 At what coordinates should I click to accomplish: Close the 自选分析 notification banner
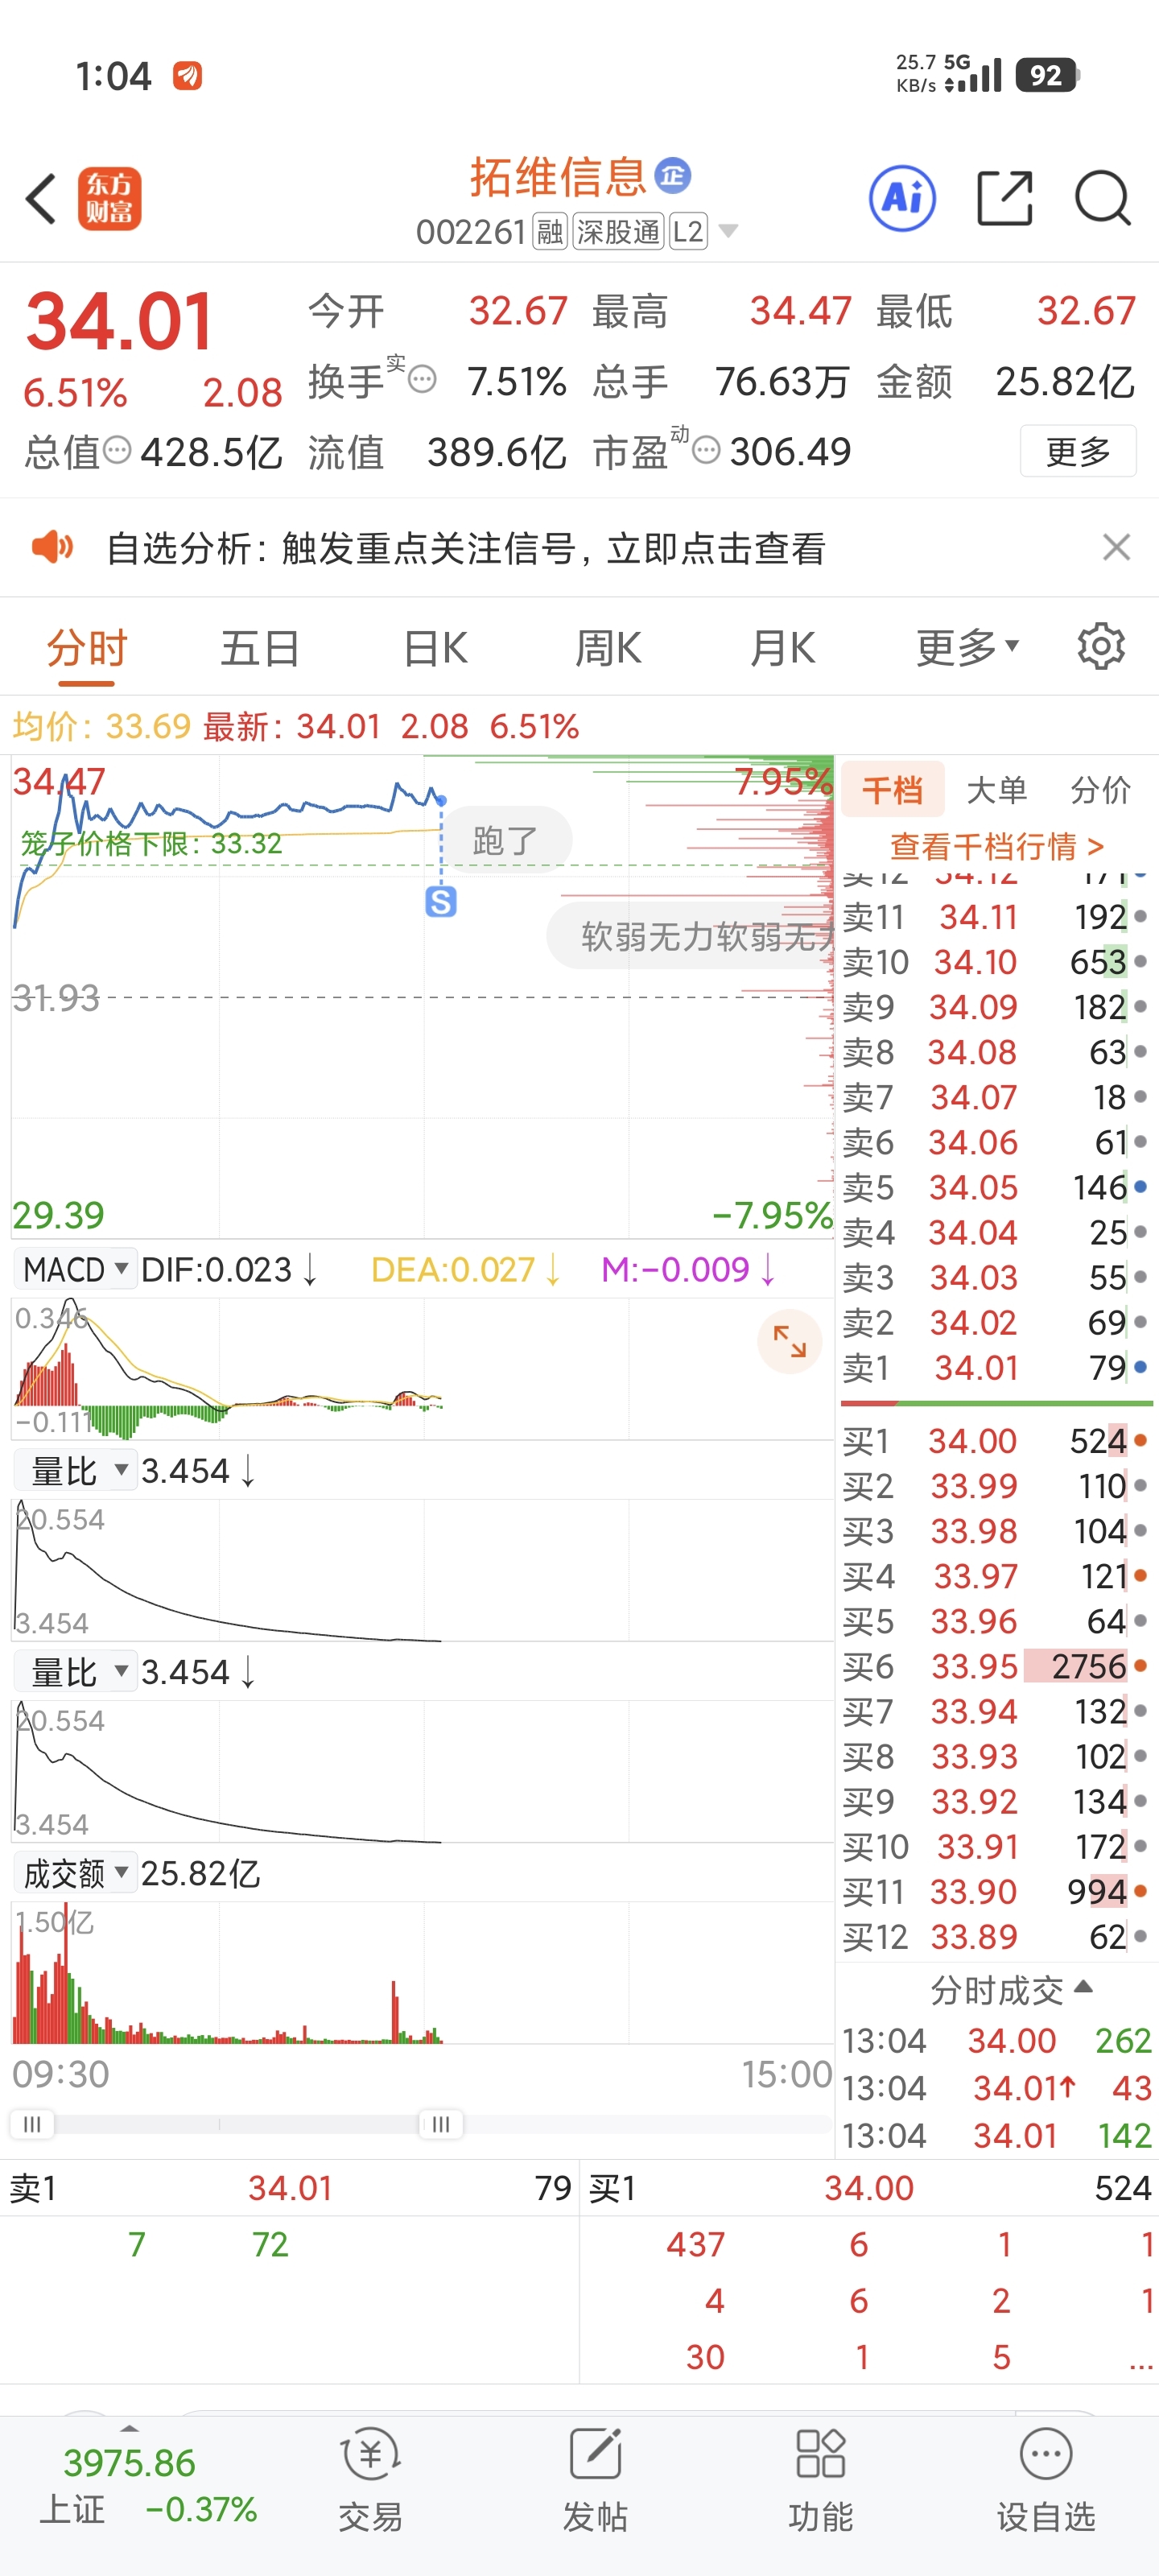click(x=1116, y=547)
